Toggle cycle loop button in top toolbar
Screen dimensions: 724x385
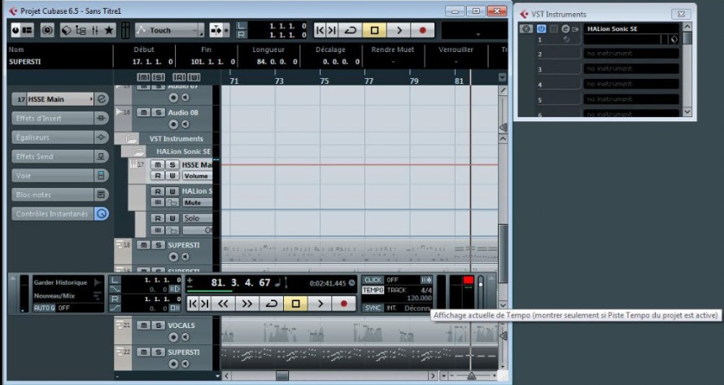pos(351,30)
